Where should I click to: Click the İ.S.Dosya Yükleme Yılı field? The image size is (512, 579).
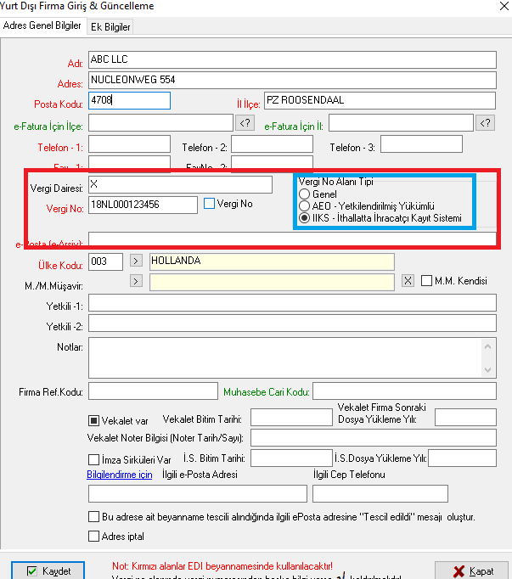[x=462, y=458]
